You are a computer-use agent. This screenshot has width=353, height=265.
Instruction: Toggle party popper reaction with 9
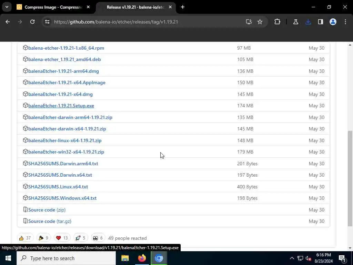pos(44,238)
